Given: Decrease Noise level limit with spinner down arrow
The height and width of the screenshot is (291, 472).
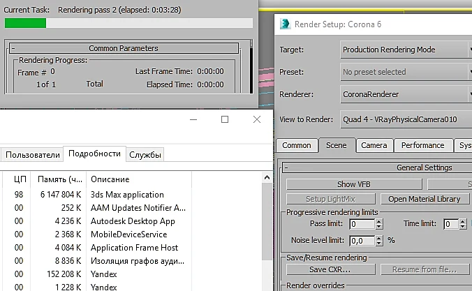Looking at the screenshot, I should click(x=379, y=243).
